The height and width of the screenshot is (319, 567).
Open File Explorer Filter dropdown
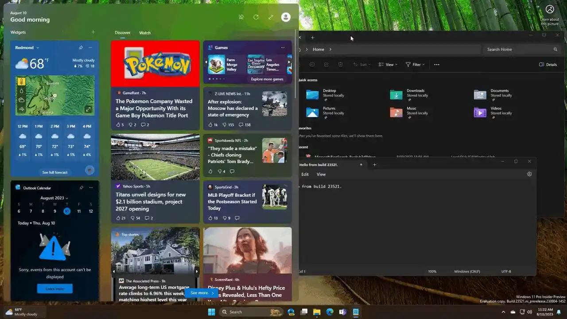coord(415,65)
